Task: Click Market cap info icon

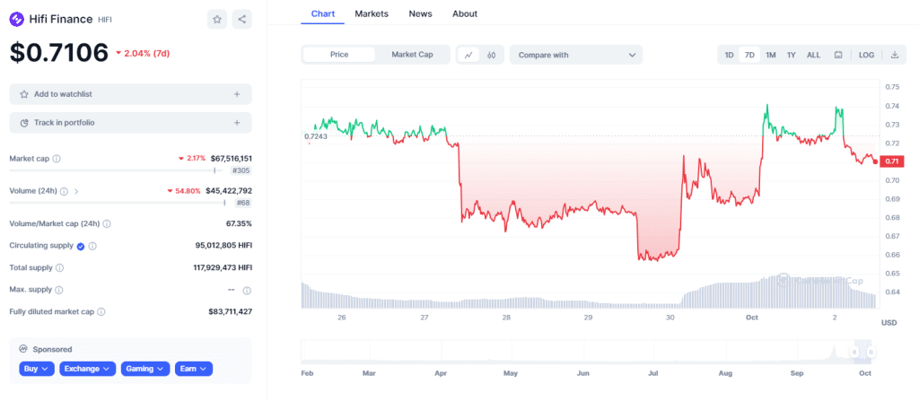Action: pos(57,159)
